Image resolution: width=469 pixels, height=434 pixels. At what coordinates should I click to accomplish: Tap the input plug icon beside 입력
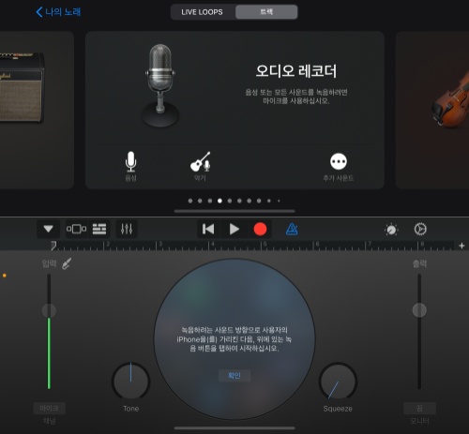(67, 263)
